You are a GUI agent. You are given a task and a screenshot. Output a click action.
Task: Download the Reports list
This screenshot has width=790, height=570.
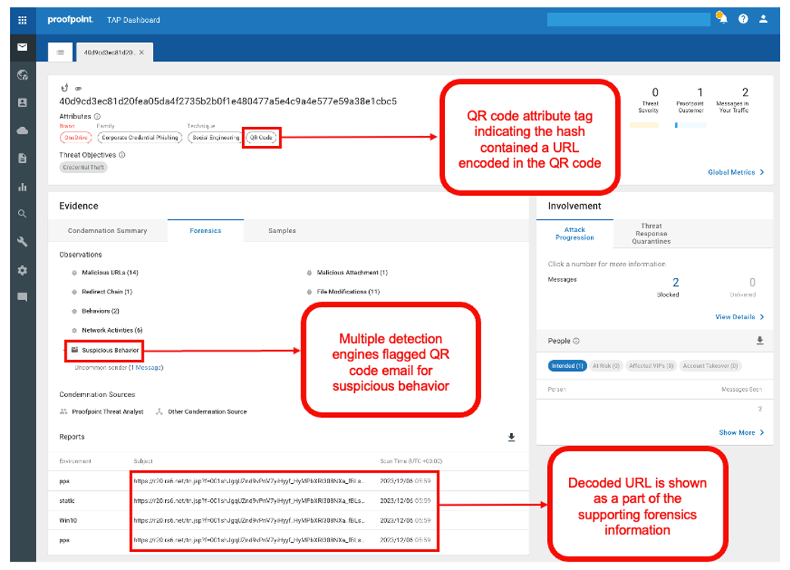click(x=512, y=437)
